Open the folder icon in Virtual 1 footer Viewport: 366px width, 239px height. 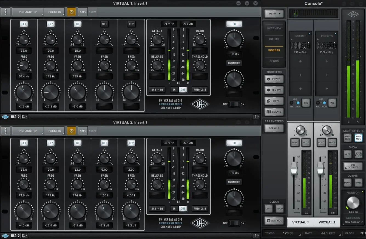pos(25,117)
